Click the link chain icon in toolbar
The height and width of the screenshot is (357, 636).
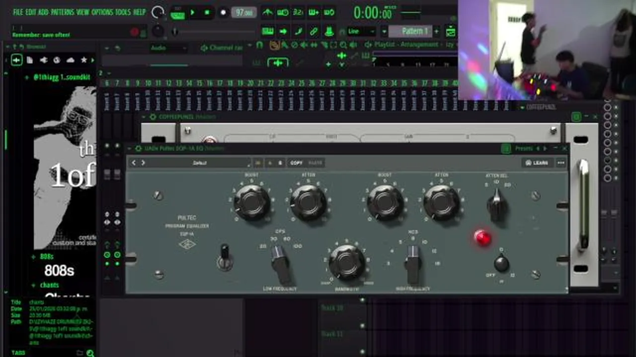click(314, 31)
